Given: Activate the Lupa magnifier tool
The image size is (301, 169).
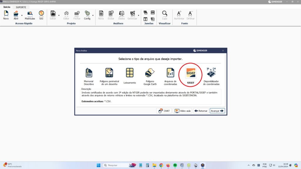Looking at the screenshot, I should (x=165, y=15).
